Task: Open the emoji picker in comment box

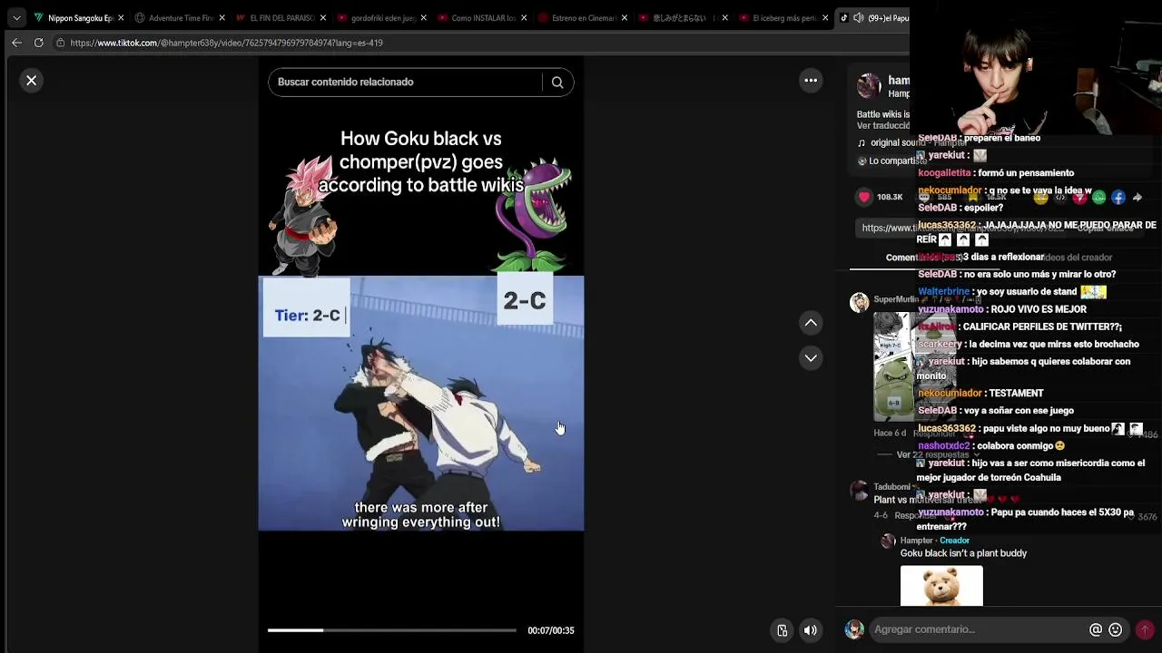Action: [1116, 629]
